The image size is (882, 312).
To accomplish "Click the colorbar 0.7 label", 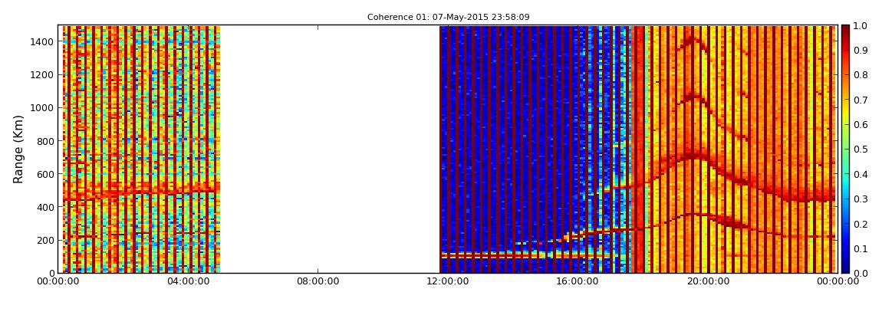I will point(860,100).
